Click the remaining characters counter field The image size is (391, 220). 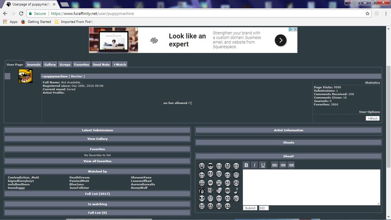(264, 208)
